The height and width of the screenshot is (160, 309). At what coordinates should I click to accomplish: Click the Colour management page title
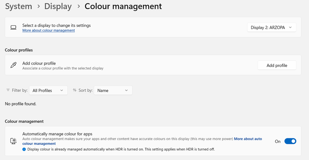[x=123, y=6]
